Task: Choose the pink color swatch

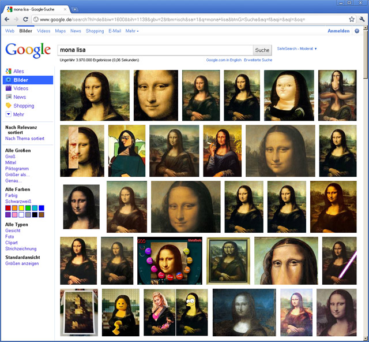Action: pyautogui.click(x=14, y=215)
